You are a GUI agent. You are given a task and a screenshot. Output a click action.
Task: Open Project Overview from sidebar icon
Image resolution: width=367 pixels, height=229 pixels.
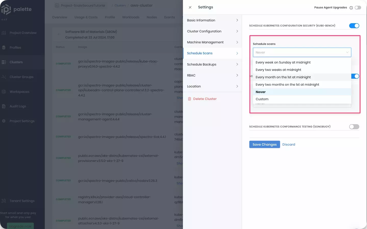[x=4, y=33]
